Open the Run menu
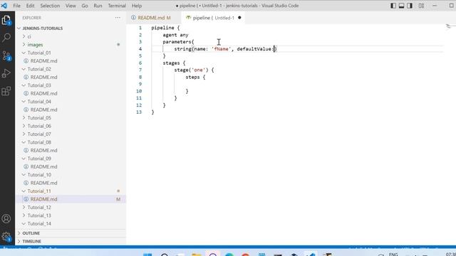This screenshot has width=456, height=256. [98, 6]
